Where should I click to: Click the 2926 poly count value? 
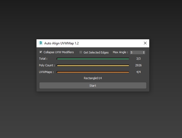[x=138, y=65]
